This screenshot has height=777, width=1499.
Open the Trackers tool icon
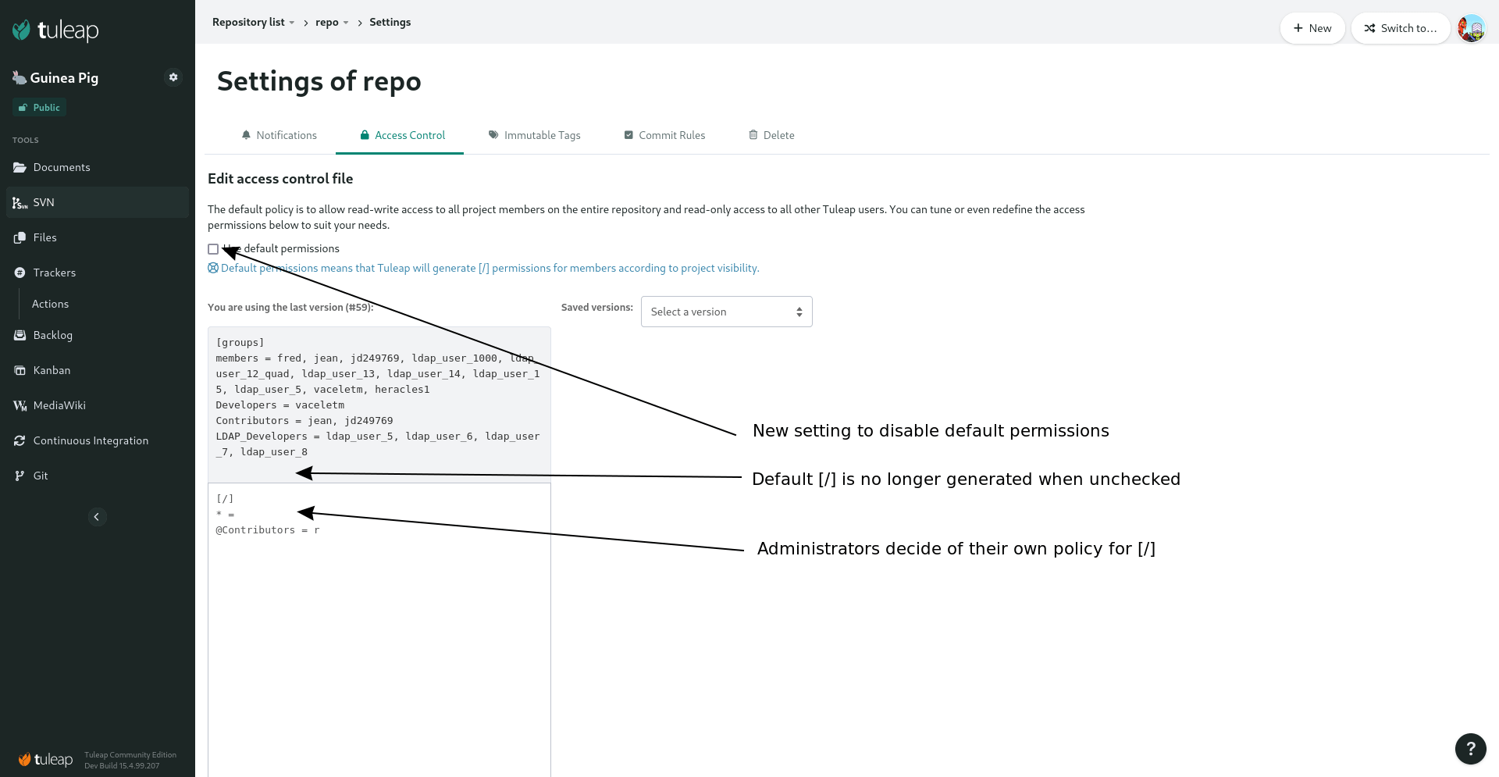tap(20, 273)
